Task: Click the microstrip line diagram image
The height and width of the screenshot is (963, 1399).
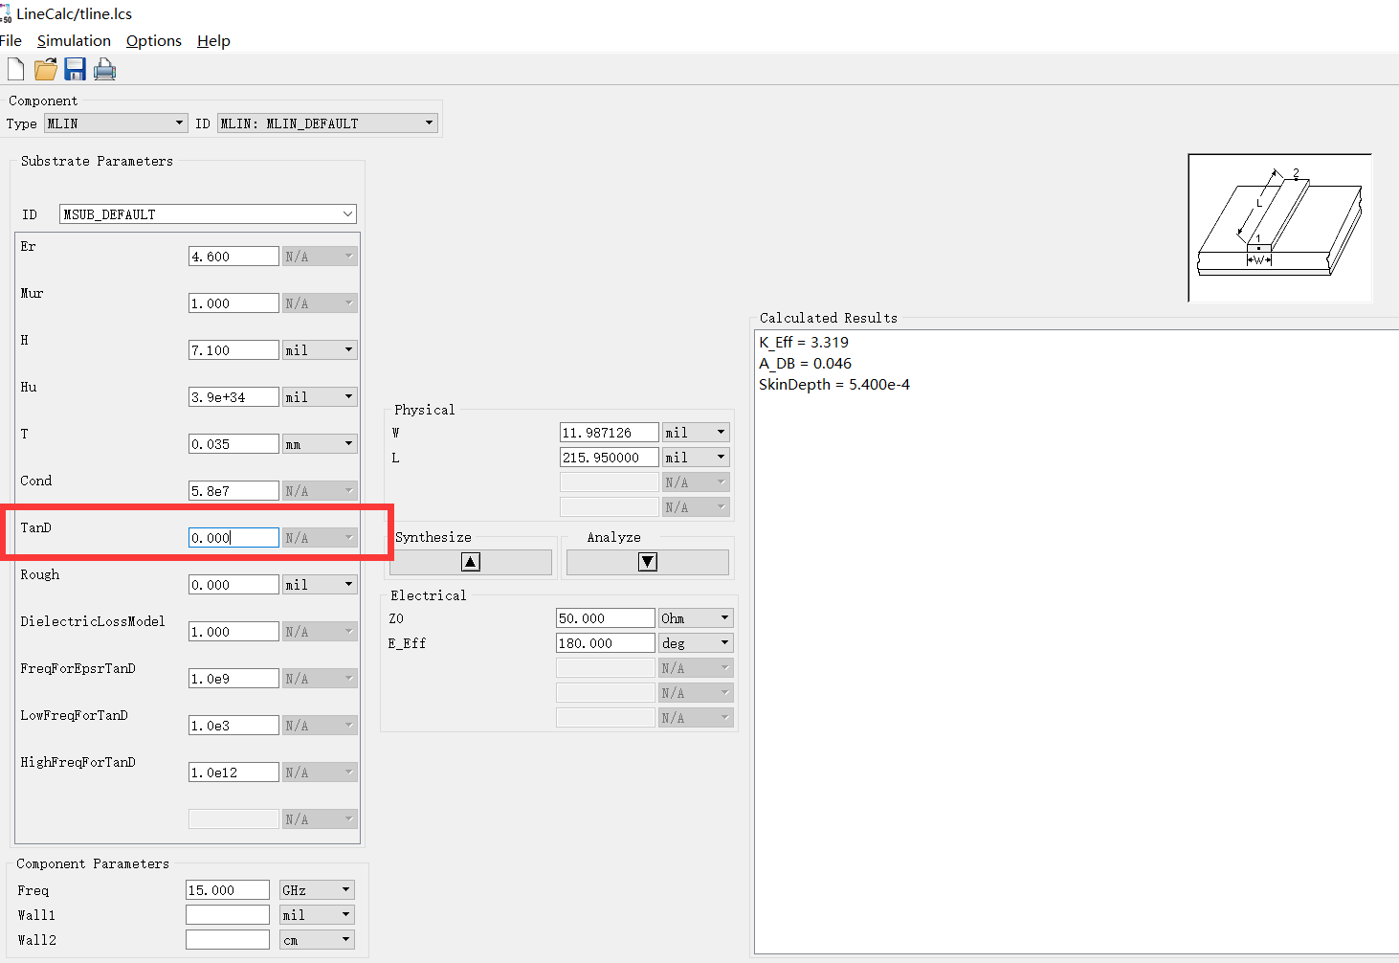Action: pyautogui.click(x=1279, y=228)
